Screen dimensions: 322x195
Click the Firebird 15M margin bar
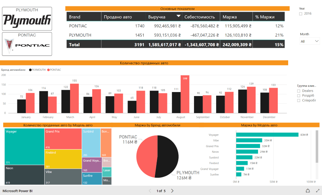242,163
